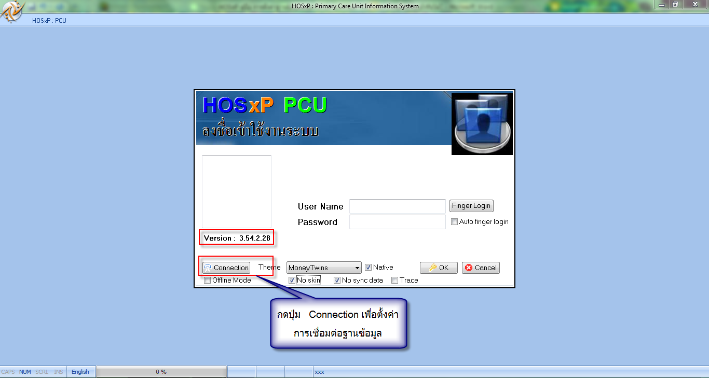Click the red cancel icon on the Cancel button

pyautogui.click(x=469, y=268)
